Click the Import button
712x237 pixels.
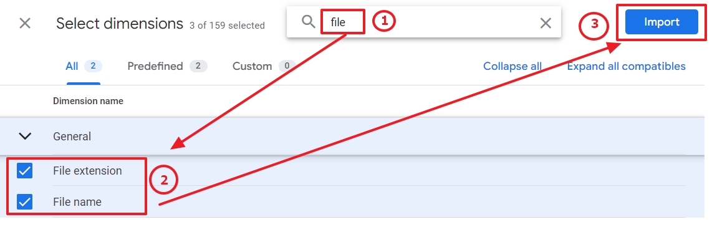[x=661, y=22]
